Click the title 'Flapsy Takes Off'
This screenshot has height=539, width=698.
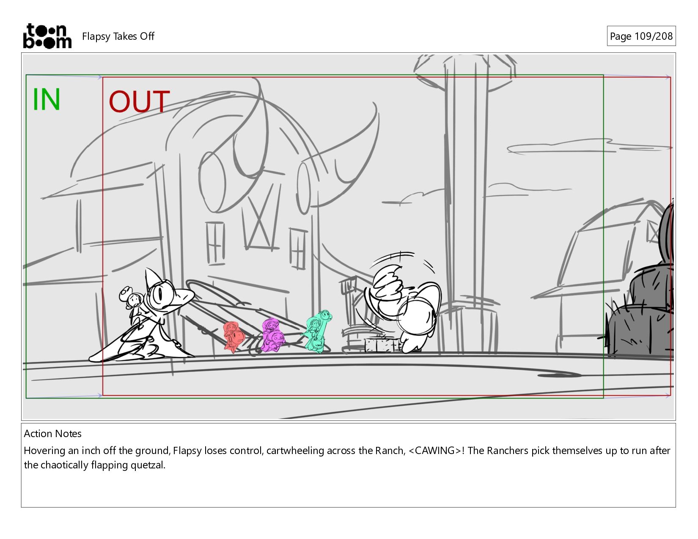coord(118,36)
